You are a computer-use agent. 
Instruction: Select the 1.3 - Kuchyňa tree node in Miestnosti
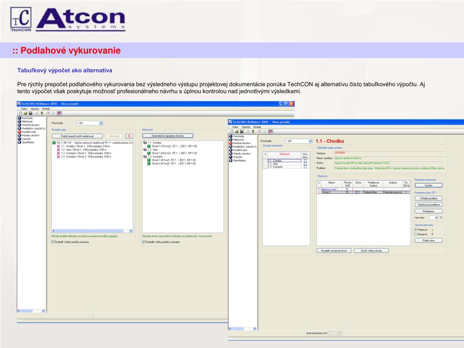154,157
